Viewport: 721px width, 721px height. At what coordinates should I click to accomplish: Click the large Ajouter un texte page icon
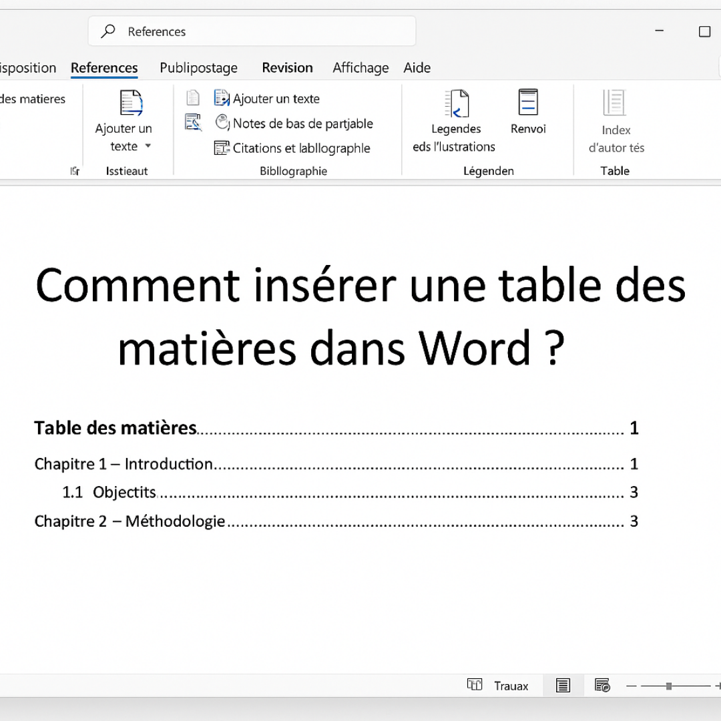click(131, 103)
